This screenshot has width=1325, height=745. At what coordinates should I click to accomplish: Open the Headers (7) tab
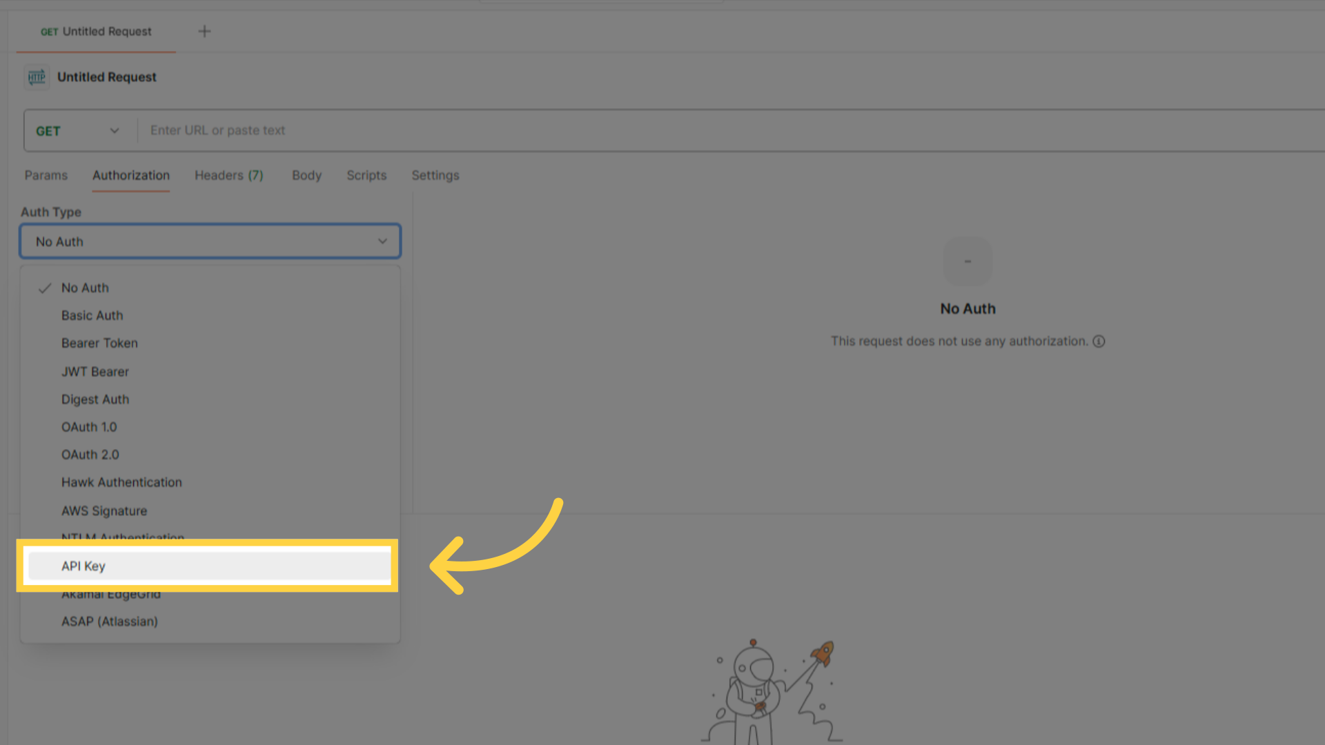229,175
